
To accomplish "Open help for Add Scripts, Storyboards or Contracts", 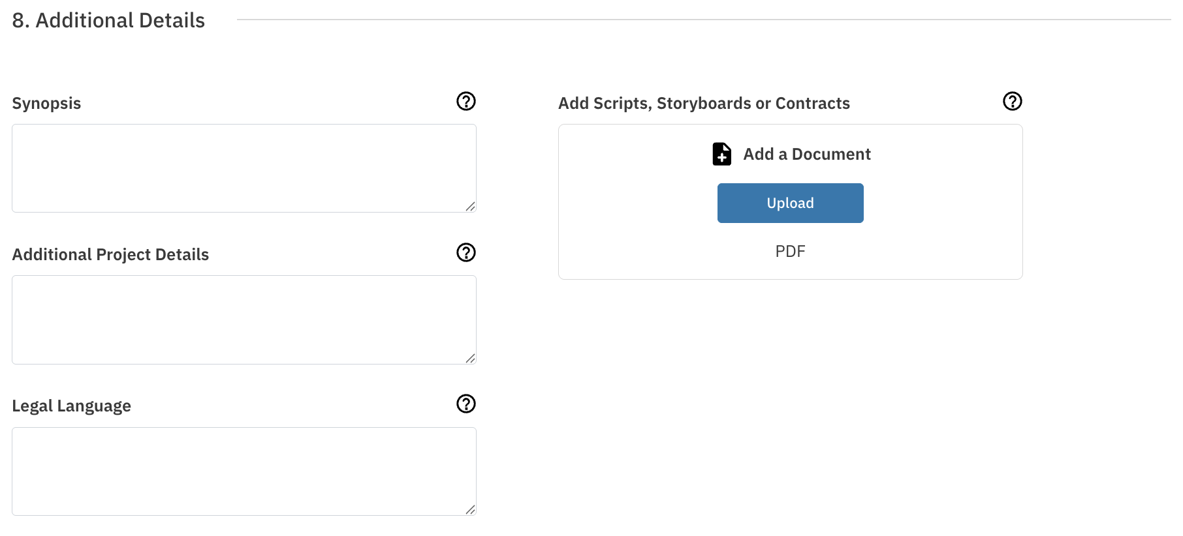I will coord(1013,101).
